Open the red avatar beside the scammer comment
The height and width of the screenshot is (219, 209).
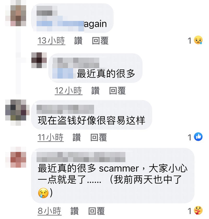click(x=16, y=157)
